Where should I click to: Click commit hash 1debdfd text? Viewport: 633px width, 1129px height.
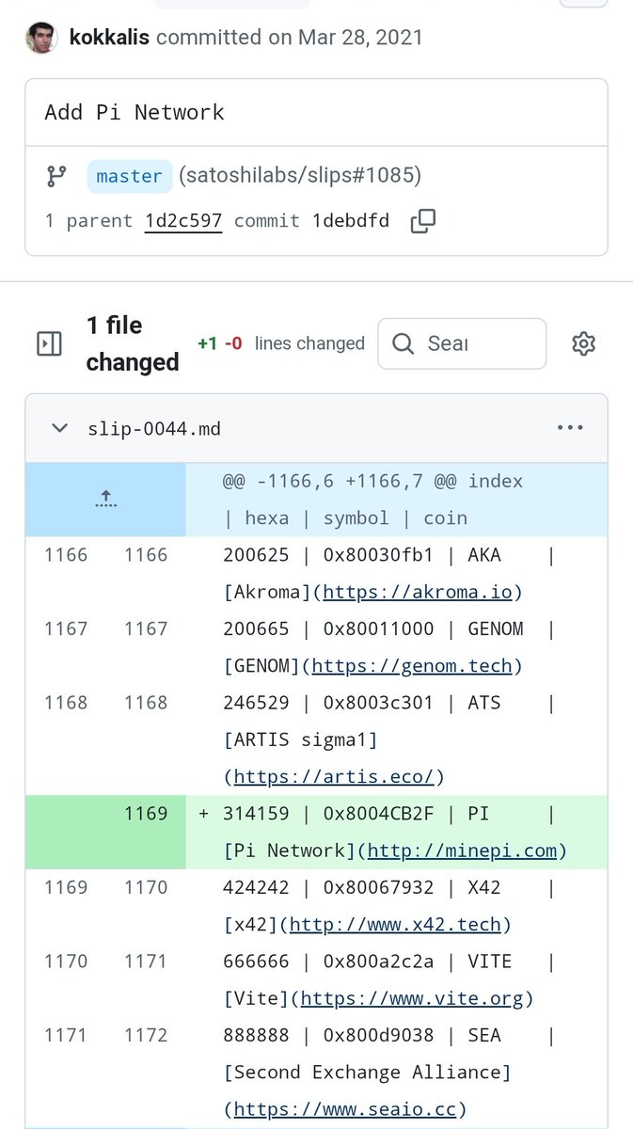351,221
